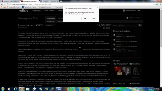Open the File Explorer folder on taskbar
Viewport: 162px width, 91px height.
(x=28, y=89)
